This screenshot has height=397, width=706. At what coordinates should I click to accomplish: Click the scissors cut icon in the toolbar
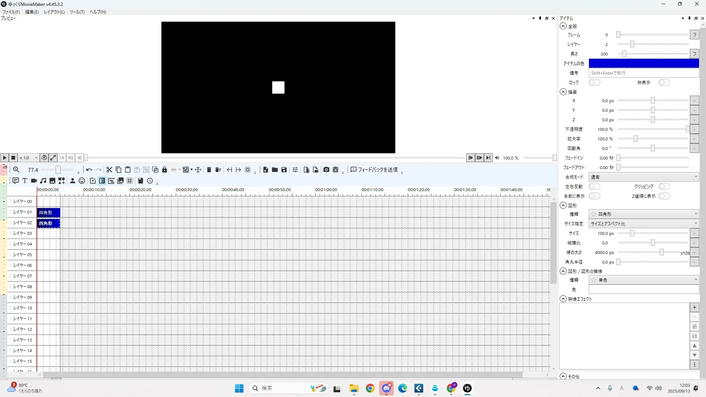[109, 169]
